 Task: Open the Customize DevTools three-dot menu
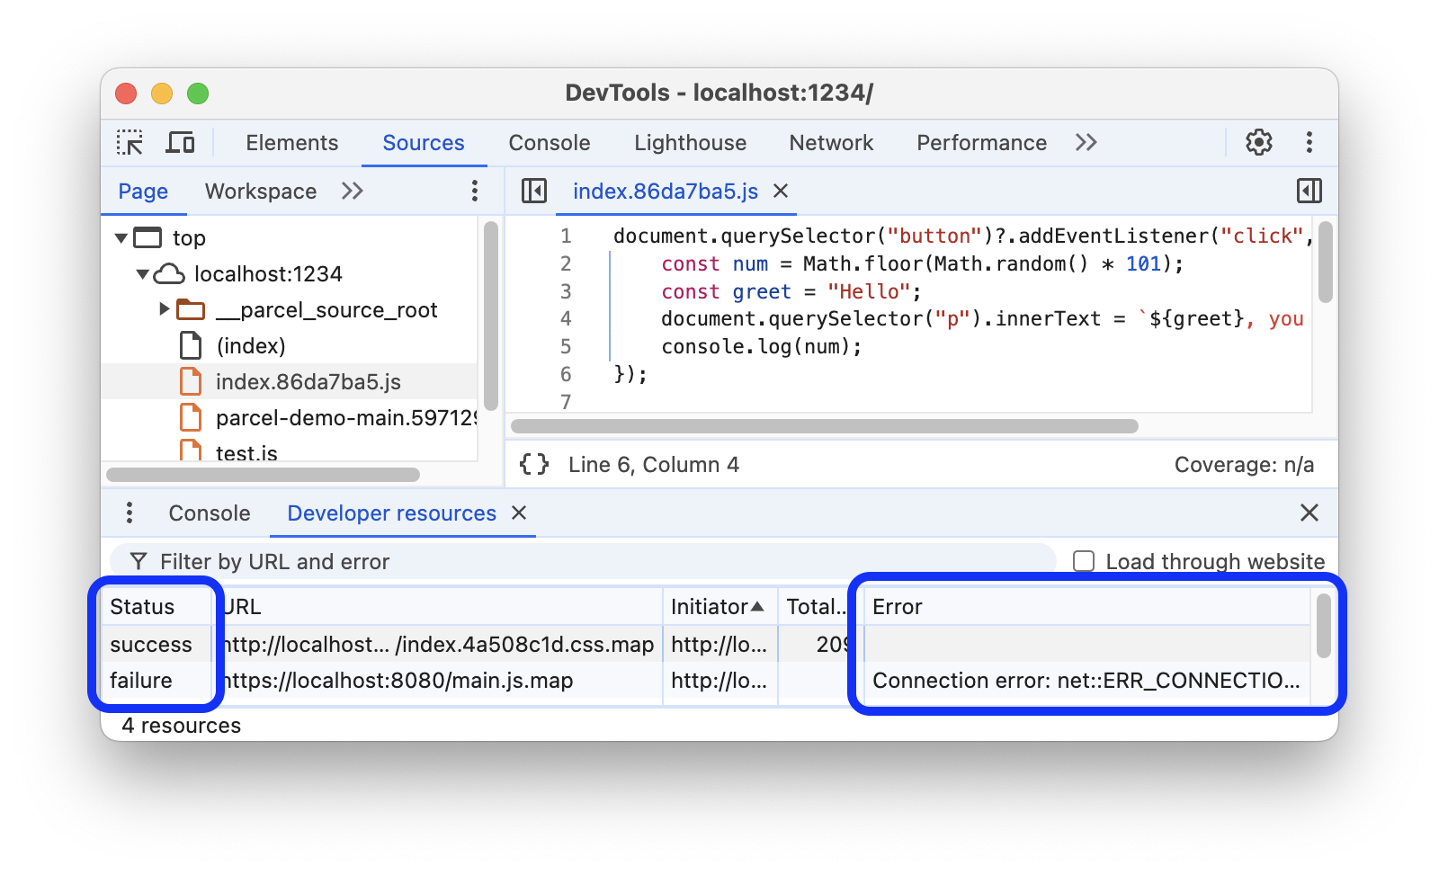coord(1309,142)
